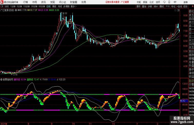Click the 标记 mark toolbar button
The height and width of the screenshot is (125, 194).
[173, 6]
